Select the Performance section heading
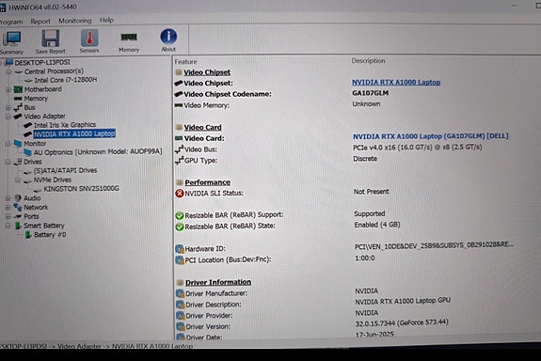The width and height of the screenshot is (541, 361). pos(207,182)
